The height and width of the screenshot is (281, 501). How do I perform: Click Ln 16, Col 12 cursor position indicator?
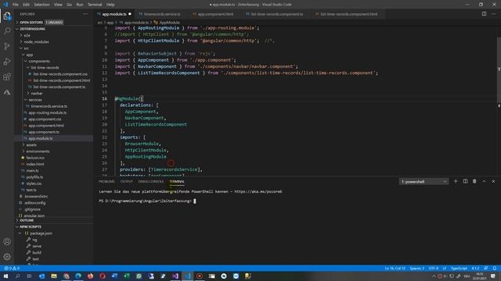pyautogui.click(x=395, y=269)
